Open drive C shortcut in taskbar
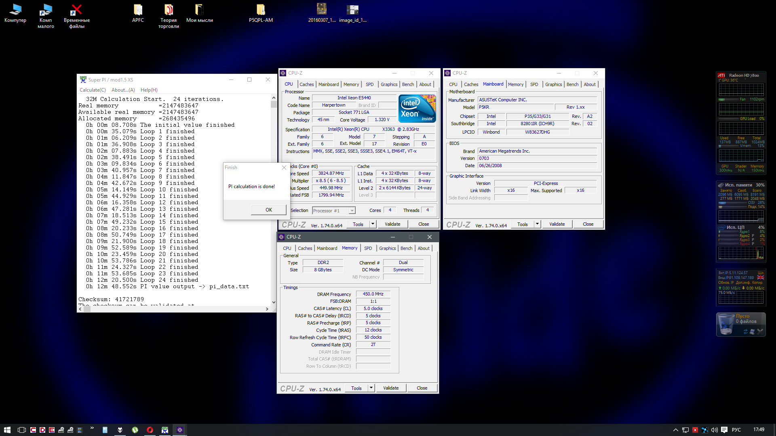This screenshot has height=436, width=776. pyautogui.click(x=33, y=430)
